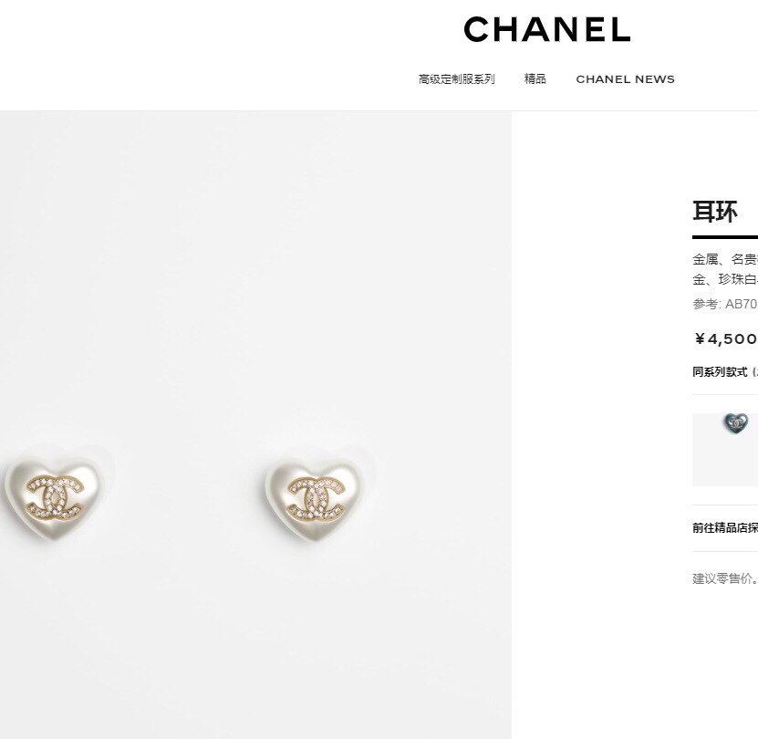Open the 前往精品店探 store link

725,527
